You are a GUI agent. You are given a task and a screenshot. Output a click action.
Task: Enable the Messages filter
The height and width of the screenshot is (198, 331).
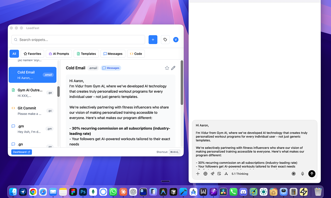click(x=113, y=54)
